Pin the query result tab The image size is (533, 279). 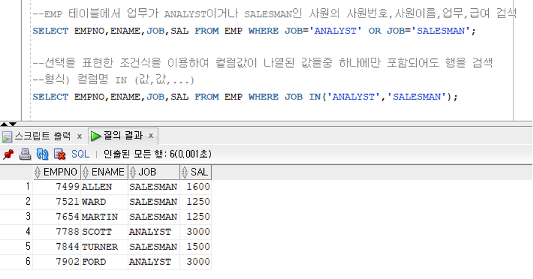(x=8, y=154)
